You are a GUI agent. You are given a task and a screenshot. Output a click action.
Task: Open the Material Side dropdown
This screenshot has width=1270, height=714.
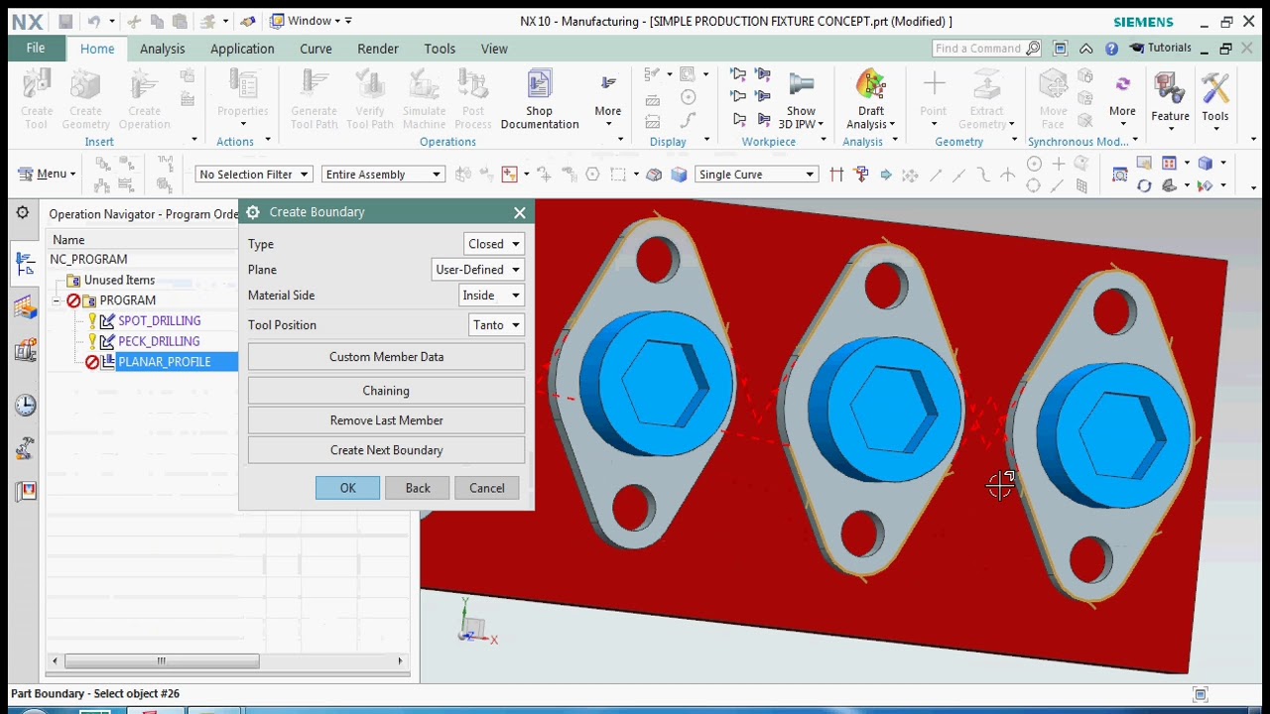[x=491, y=296]
